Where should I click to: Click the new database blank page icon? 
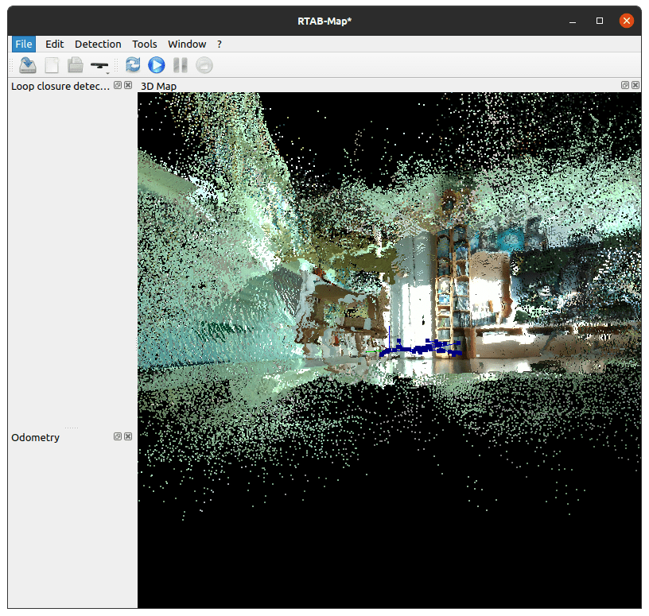pos(52,65)
